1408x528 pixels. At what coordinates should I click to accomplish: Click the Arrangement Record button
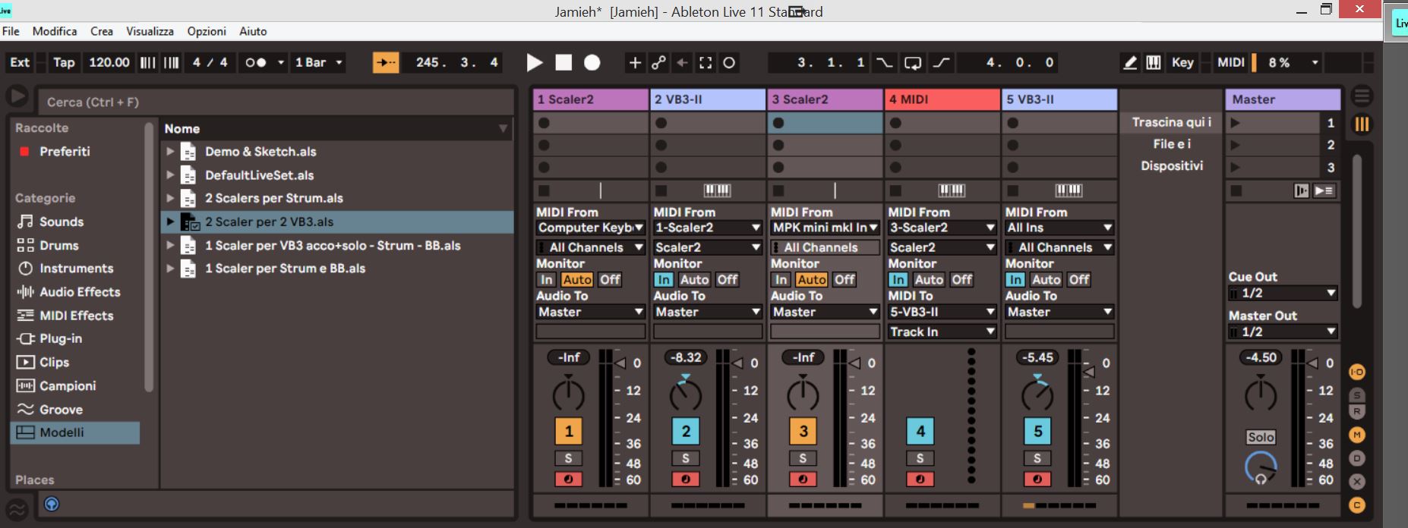tap(592, 63)
